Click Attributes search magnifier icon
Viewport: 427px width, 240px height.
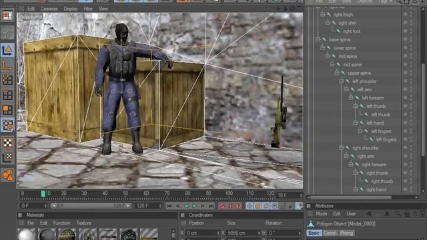(398, 214)
